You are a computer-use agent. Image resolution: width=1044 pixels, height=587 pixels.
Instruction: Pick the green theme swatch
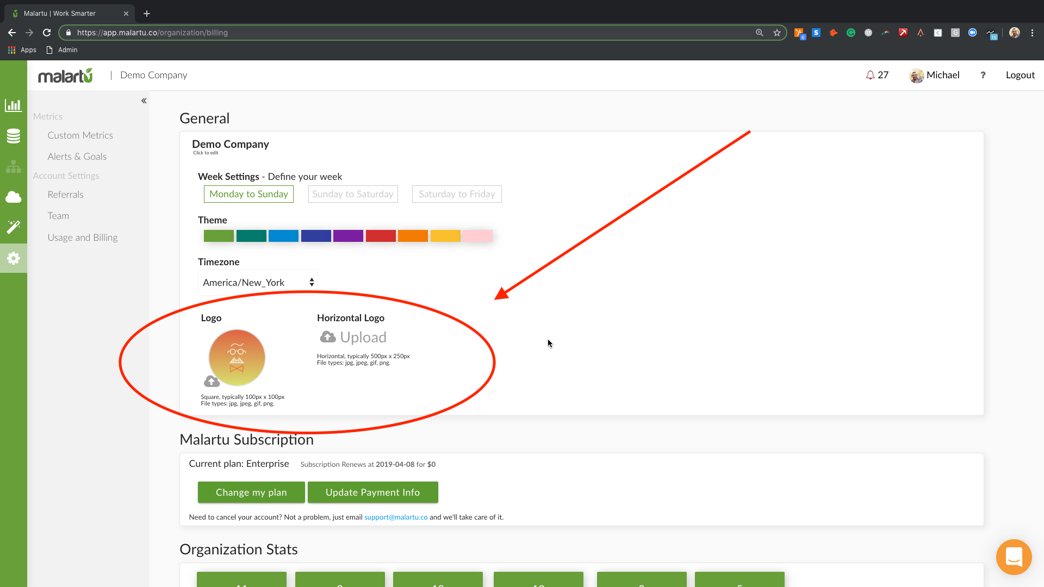coord(219,236)
